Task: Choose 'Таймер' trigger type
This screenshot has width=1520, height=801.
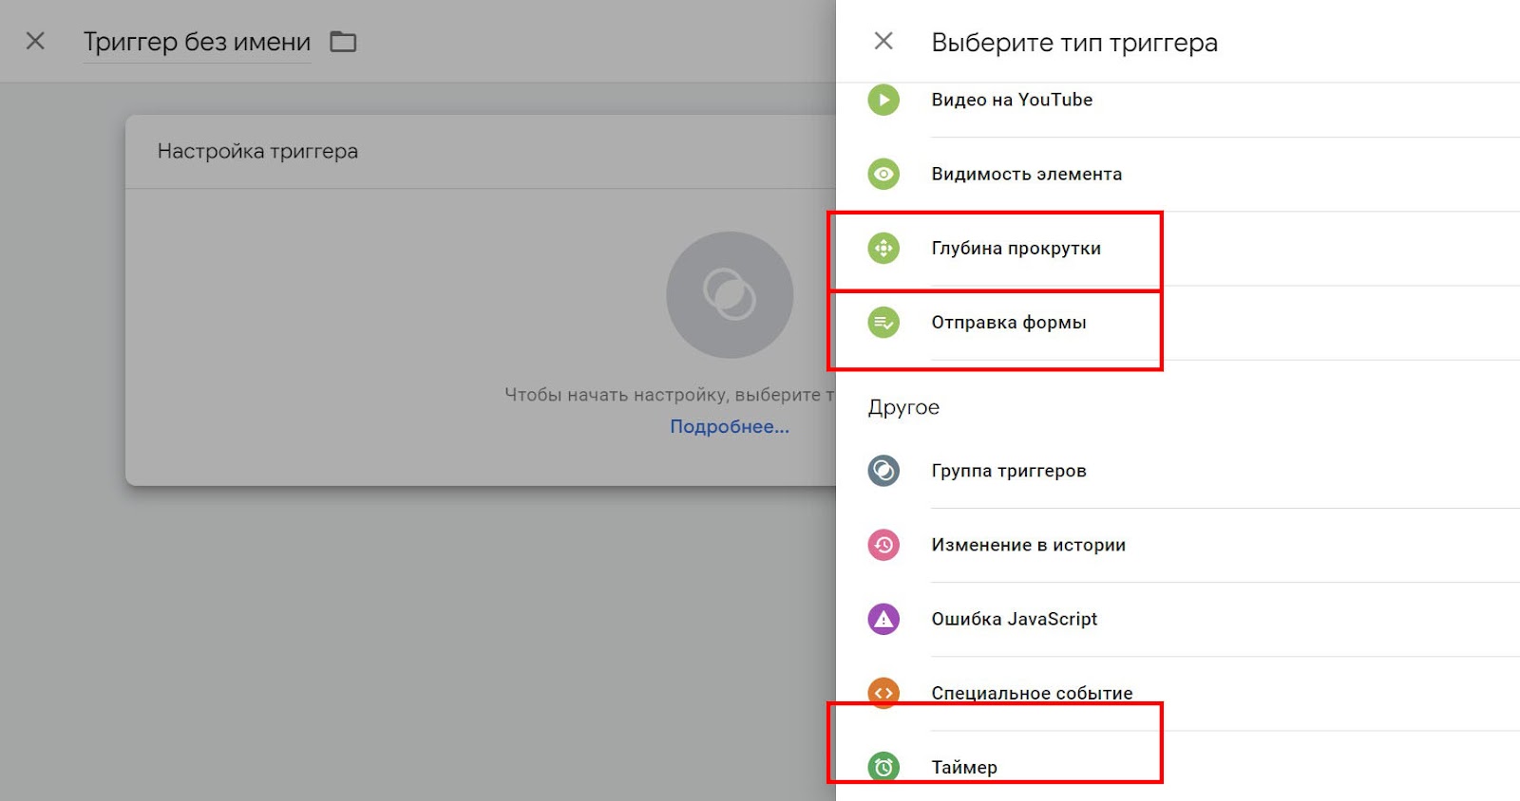Action: 964,767
